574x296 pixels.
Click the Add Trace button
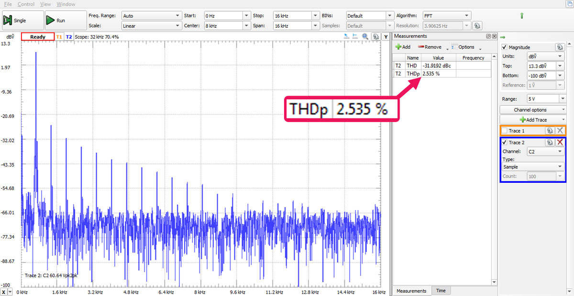point(533,120)
